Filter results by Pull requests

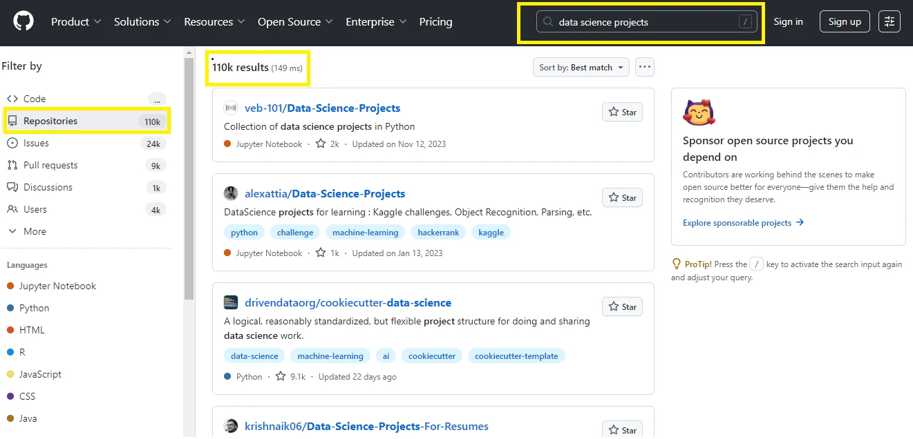[x=86, y=165]
